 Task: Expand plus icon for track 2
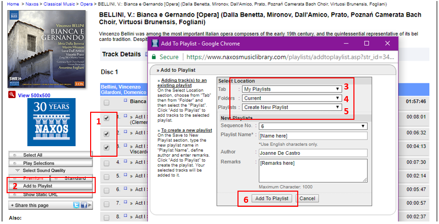pyautogui.click(x=126, y=131)
